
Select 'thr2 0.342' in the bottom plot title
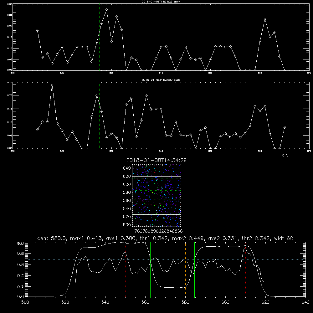[x=256, y=238]
